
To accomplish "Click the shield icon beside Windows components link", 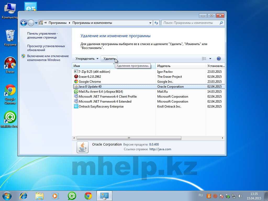I will coord(23,56).
